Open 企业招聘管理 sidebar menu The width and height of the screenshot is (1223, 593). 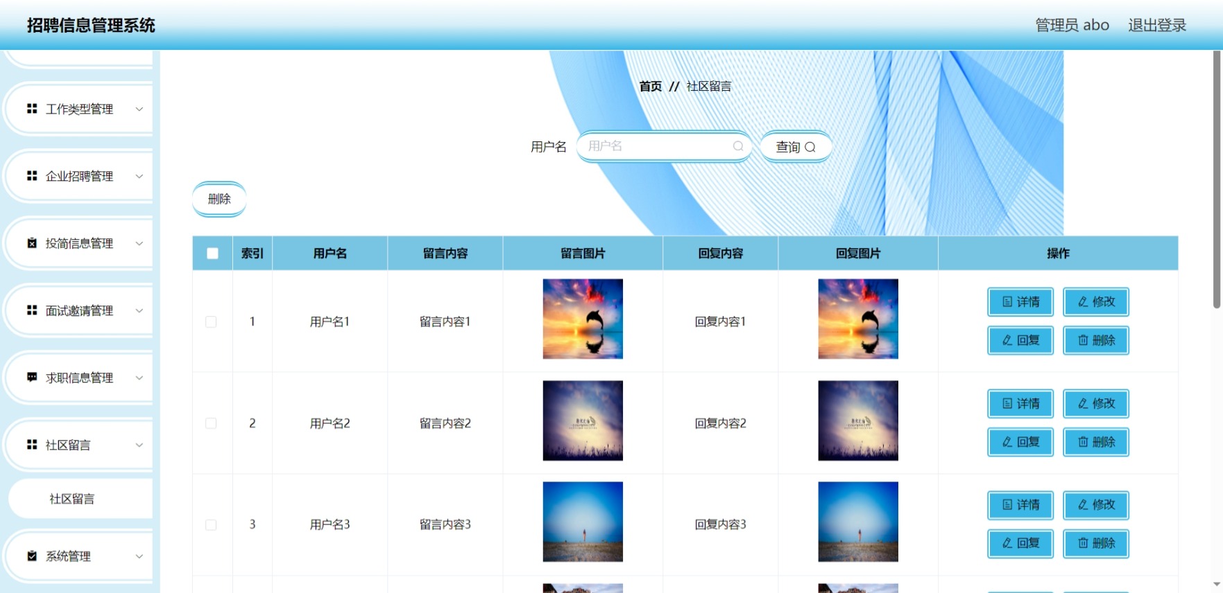[x=79, y=176]
